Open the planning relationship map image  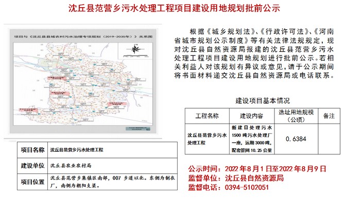[83, 81]
